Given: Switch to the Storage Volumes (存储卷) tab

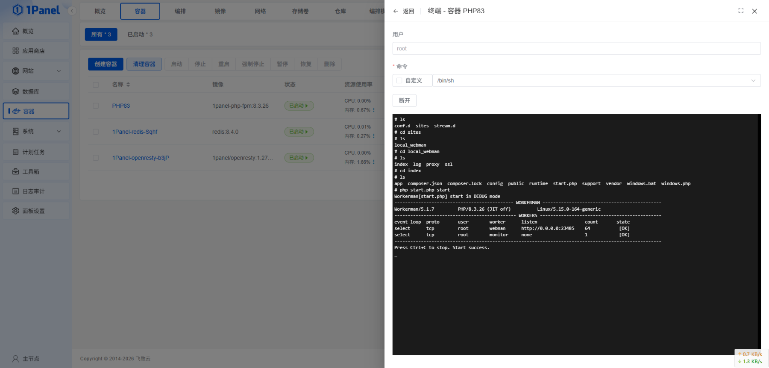Looking at the screenshot, I should [x=300, y=11].
